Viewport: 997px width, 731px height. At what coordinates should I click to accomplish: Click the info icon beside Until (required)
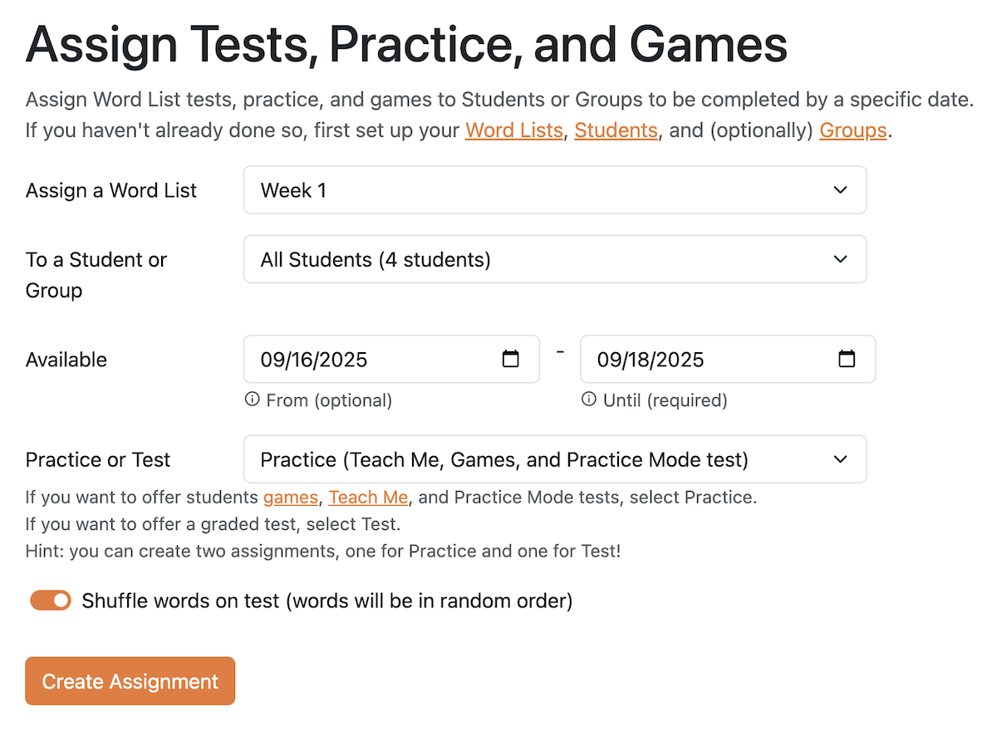pos(588,400)
